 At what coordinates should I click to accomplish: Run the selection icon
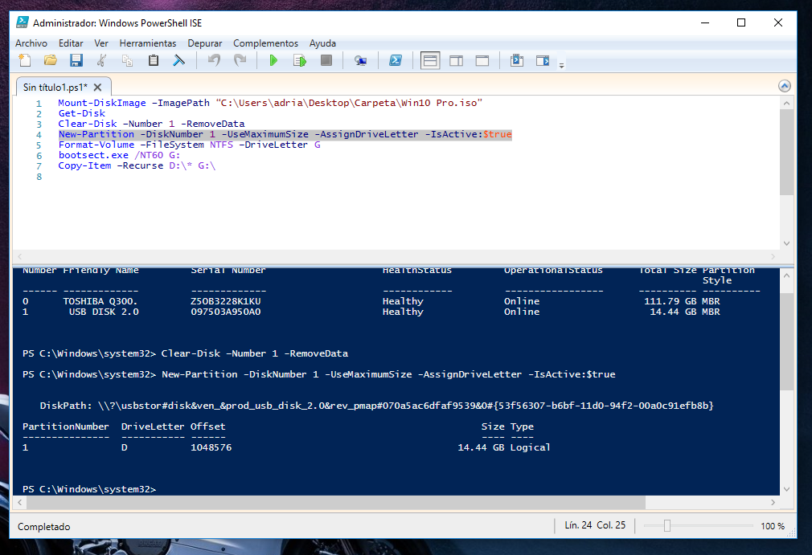click(300, 60)
